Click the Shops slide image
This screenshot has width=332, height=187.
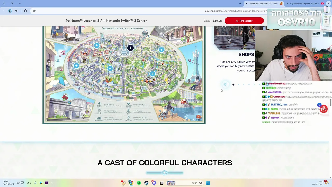(234, 38)
